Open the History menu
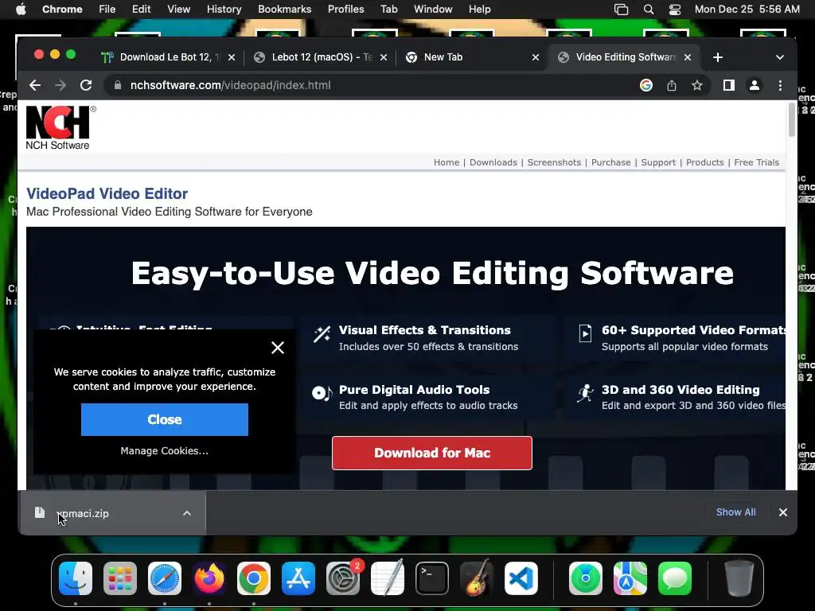The image size is (815, 611). tap(224, 10)
